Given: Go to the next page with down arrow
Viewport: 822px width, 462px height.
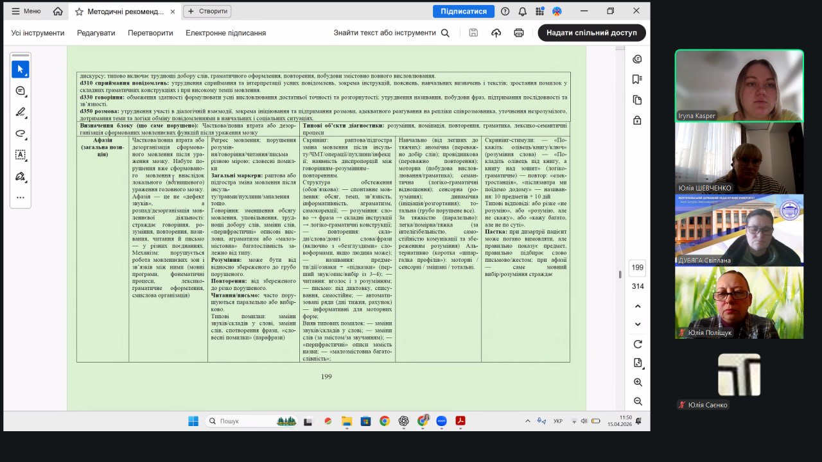Looking at the screenshot, I should coord(638,325).
